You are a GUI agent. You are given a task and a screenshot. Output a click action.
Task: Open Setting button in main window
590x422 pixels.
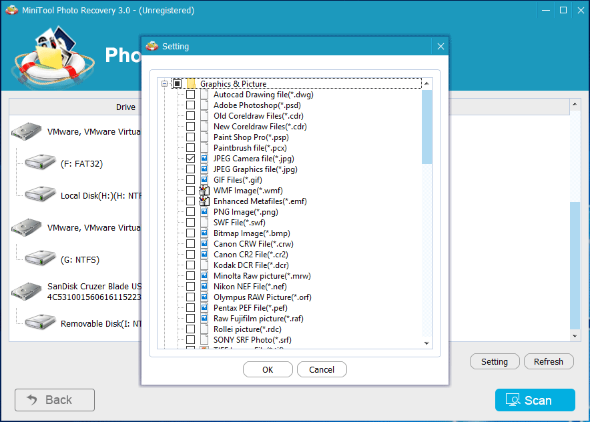click(495, 361)
